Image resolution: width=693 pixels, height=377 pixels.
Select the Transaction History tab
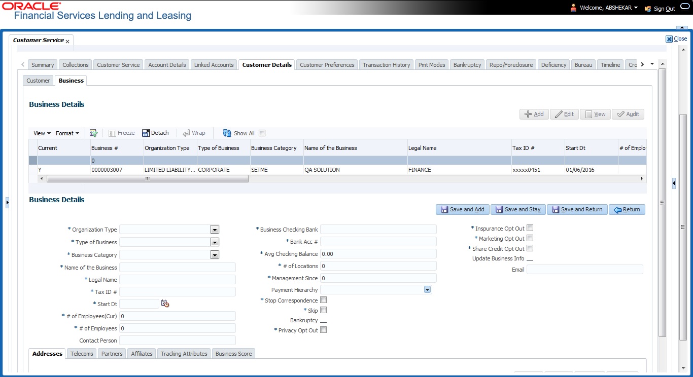coord(387,65)
